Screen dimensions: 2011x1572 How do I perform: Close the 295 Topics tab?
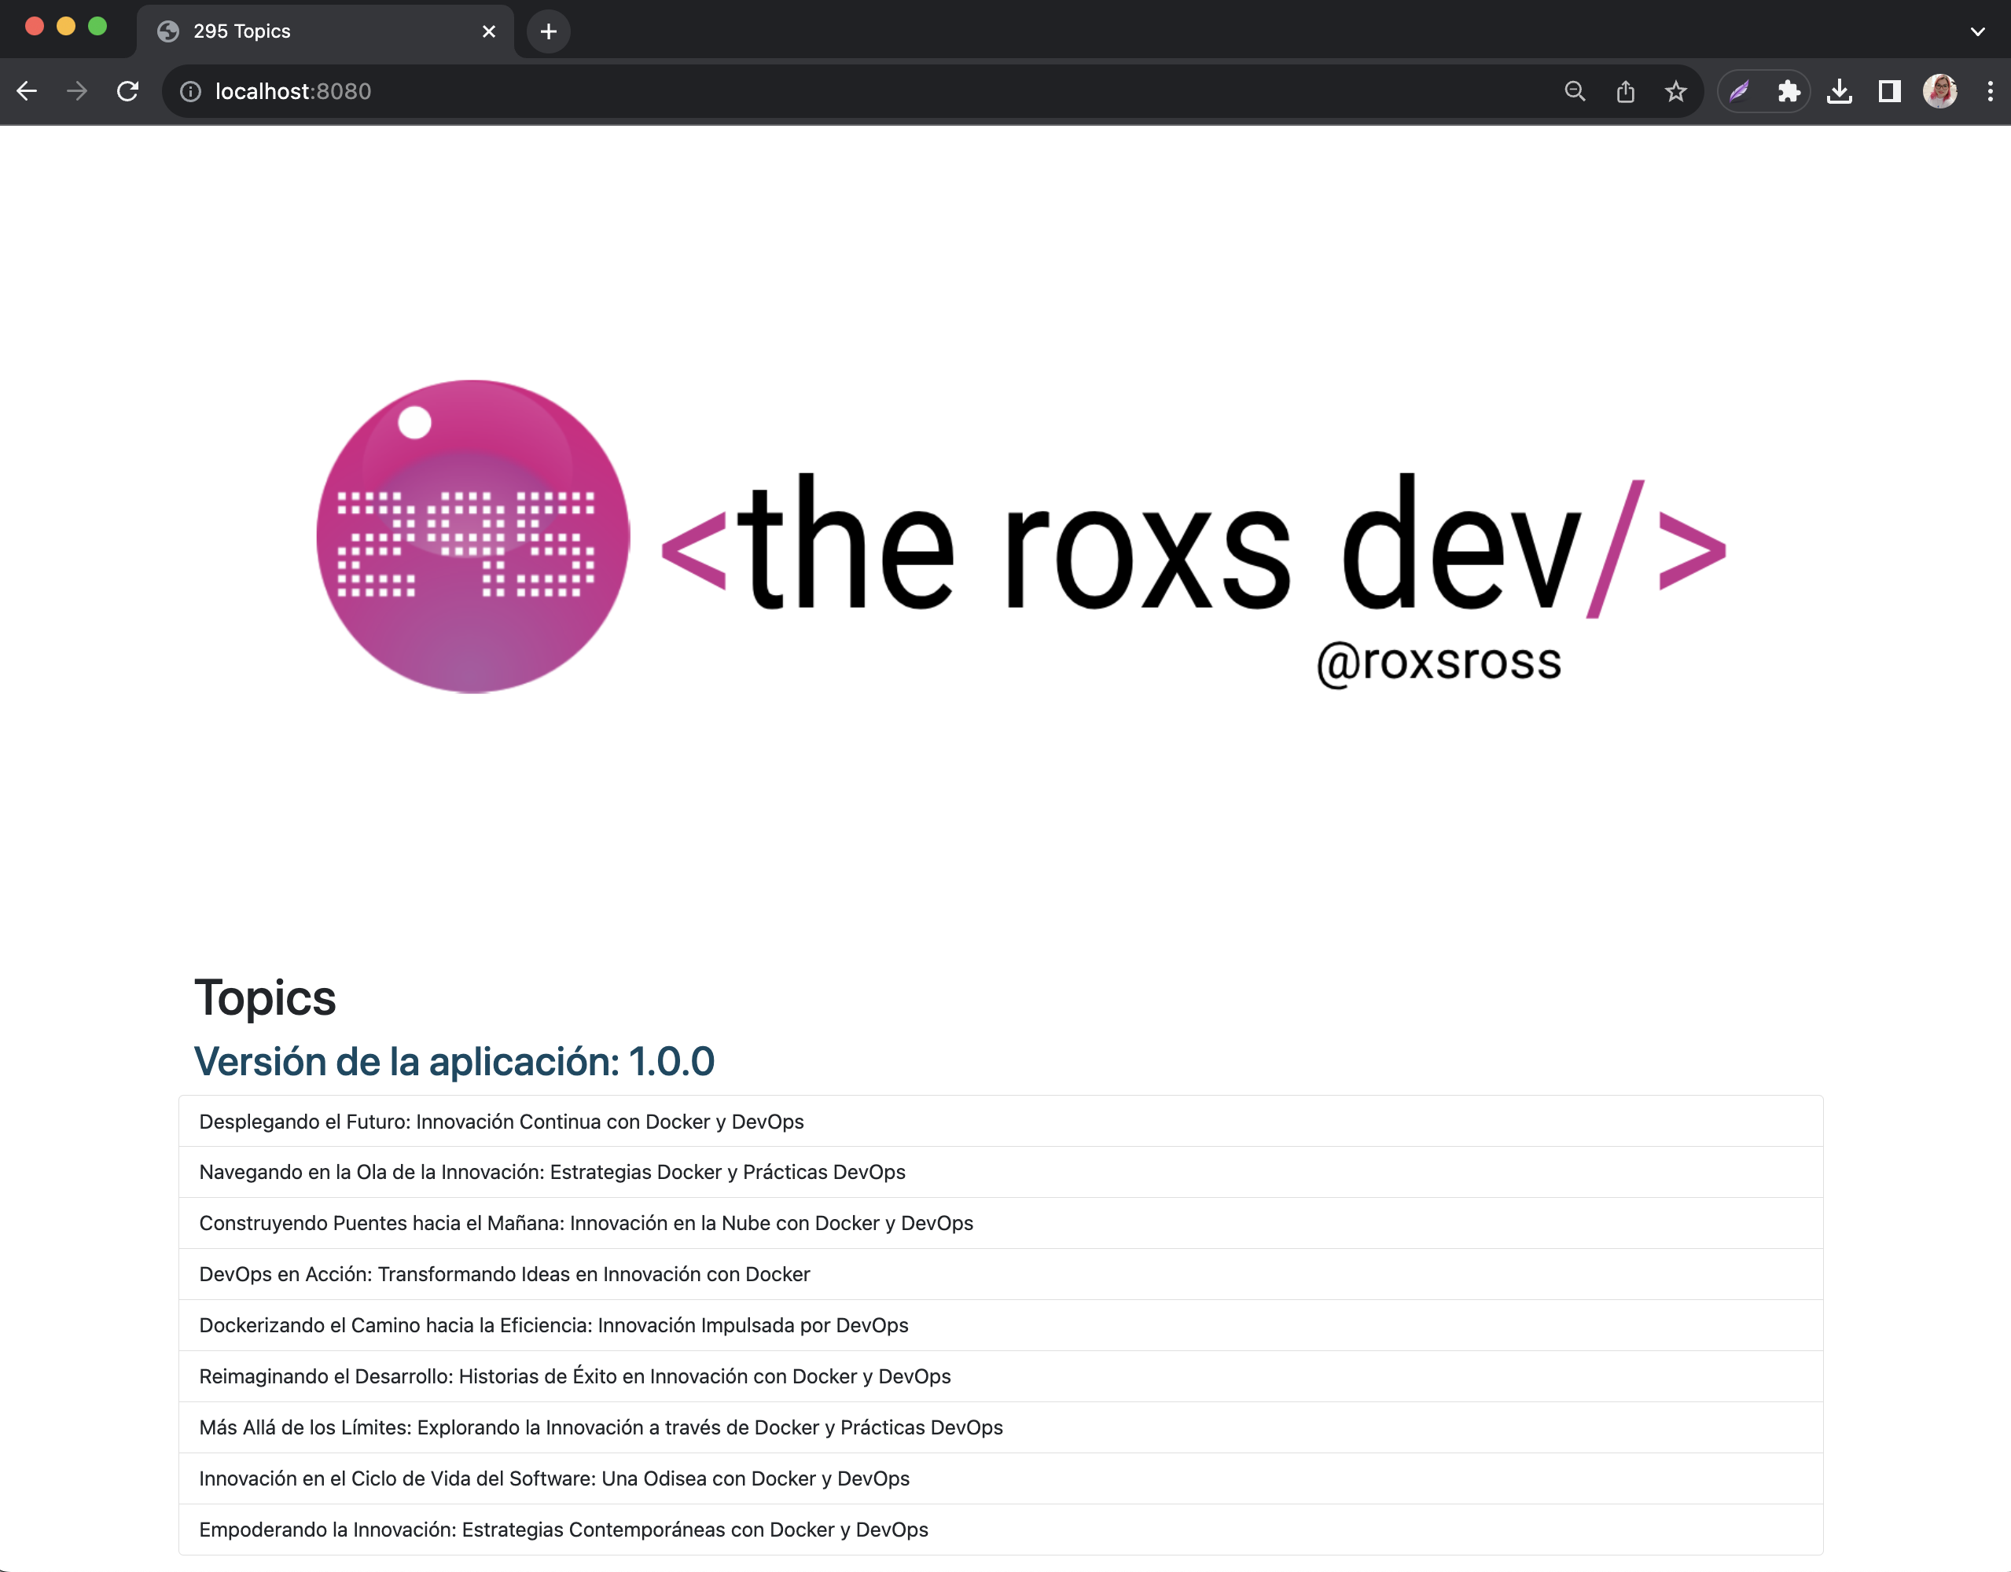point(489,32)
